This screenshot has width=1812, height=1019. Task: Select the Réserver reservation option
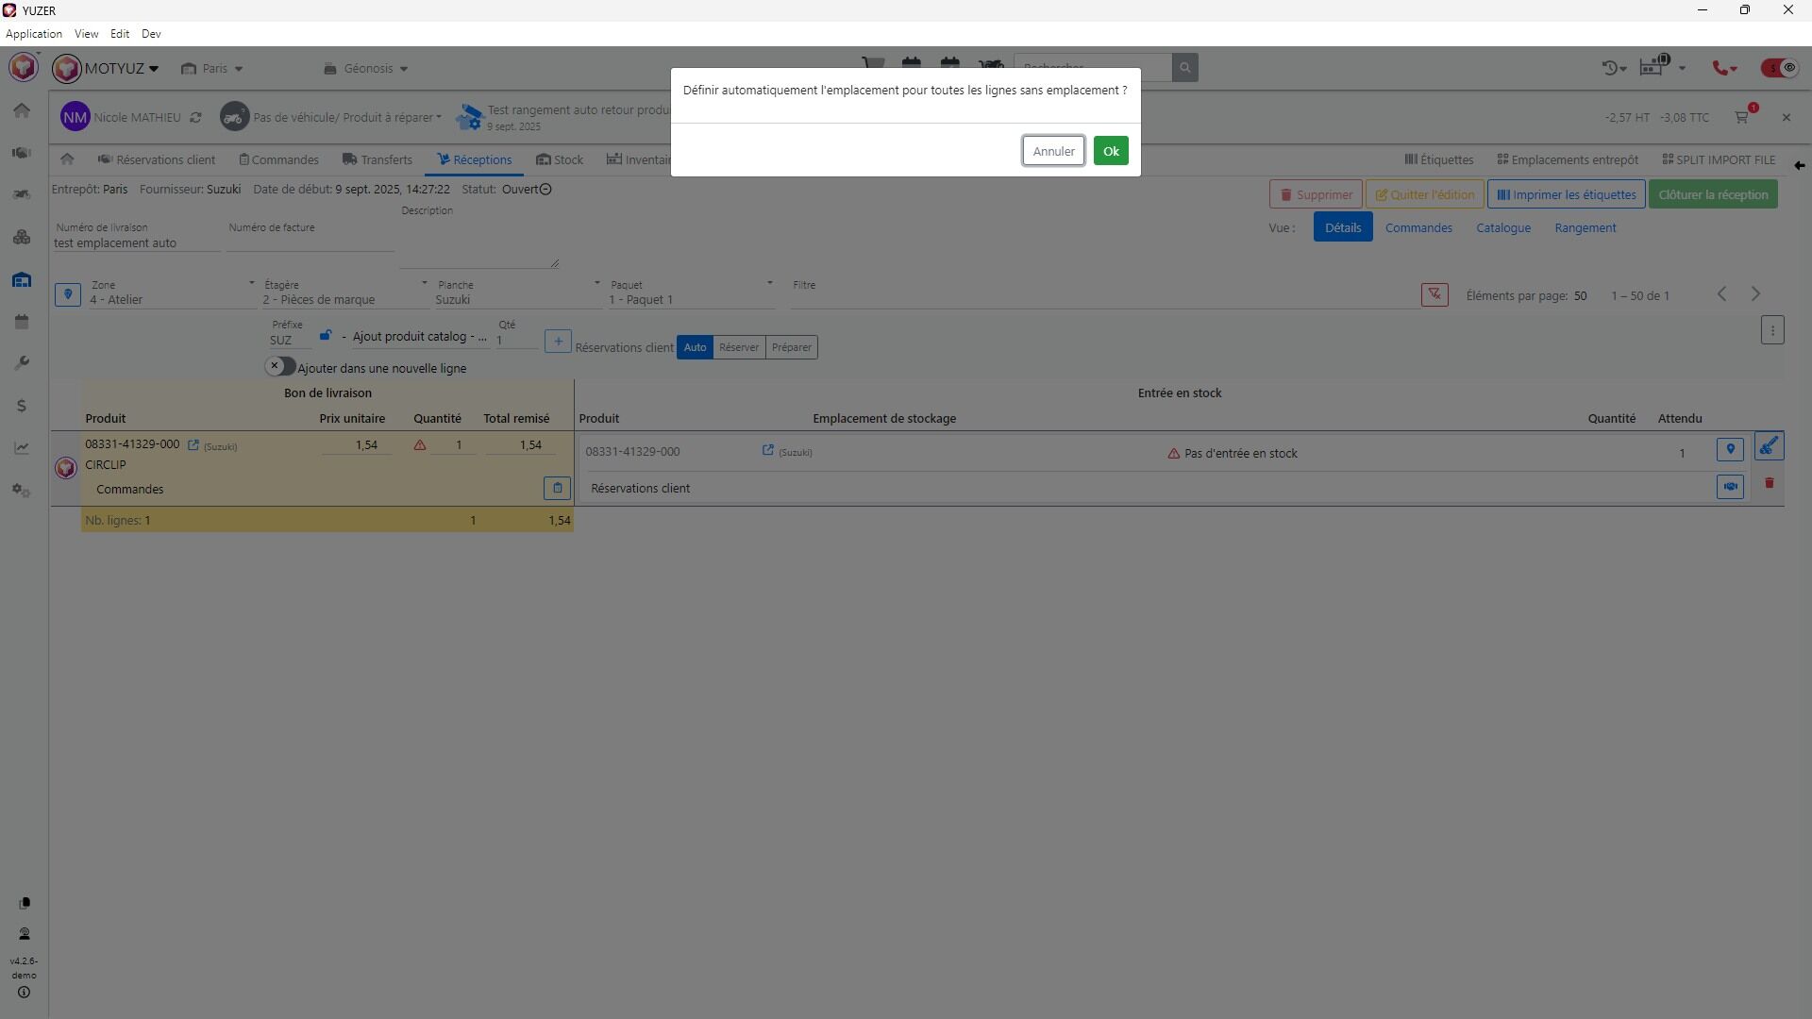click(x=739, y=347)
